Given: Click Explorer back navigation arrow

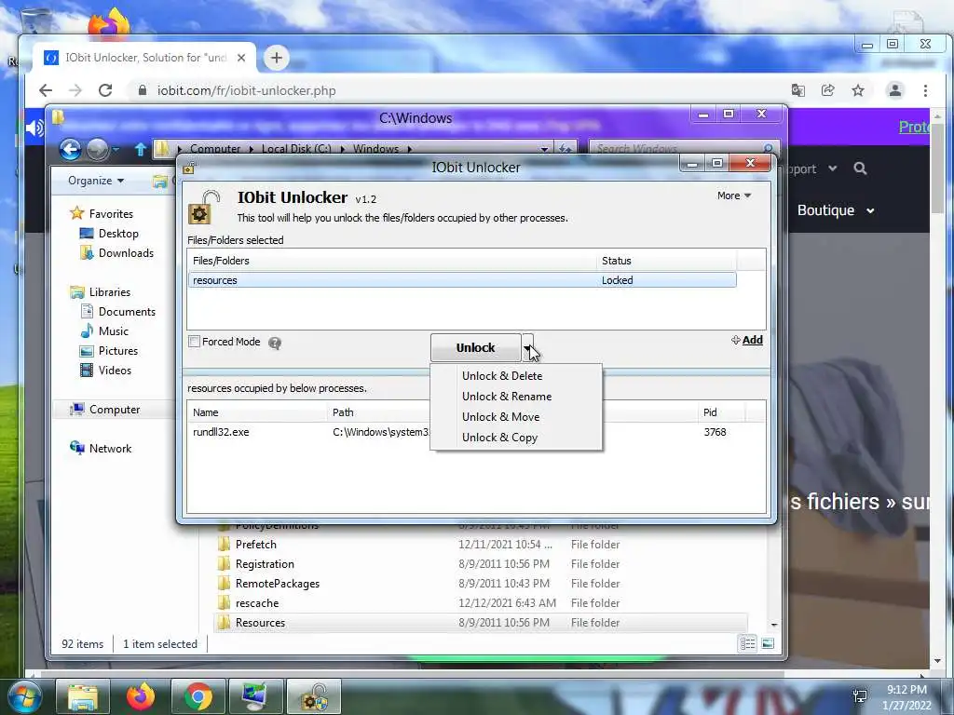Looking at the screenshot, I should pos(71,149).
